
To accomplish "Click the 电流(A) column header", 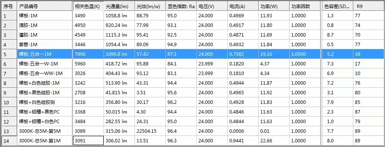I will click(243, 7).
